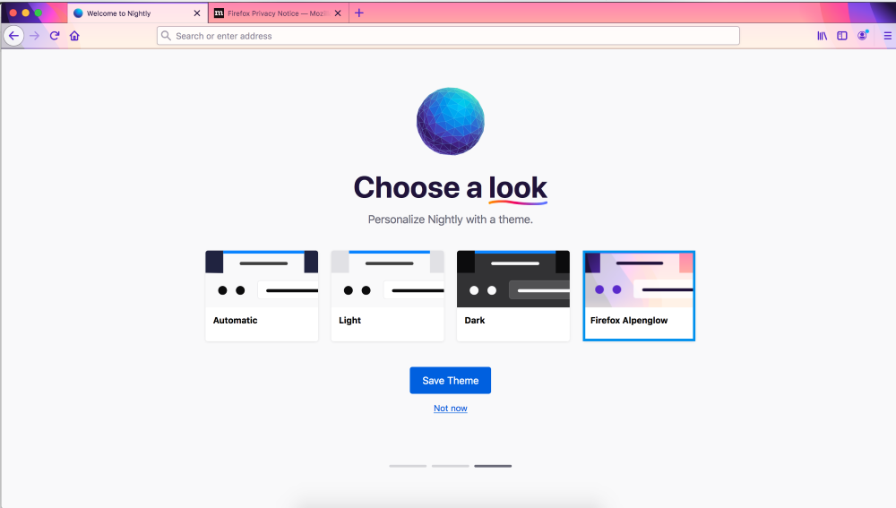Pick the Dark theme option
This screenshot has width=896, height=508.
pyautogui.click(x=513, y=296)
